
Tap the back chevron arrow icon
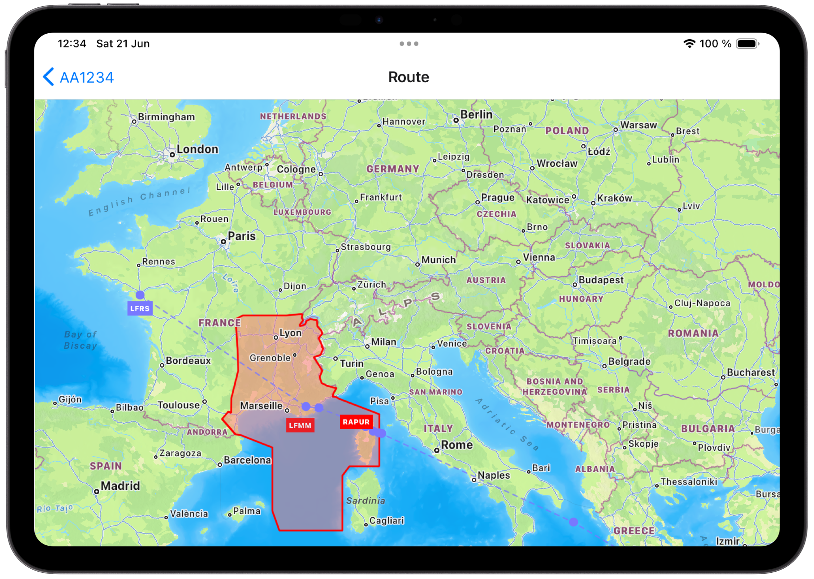point(48,76)
